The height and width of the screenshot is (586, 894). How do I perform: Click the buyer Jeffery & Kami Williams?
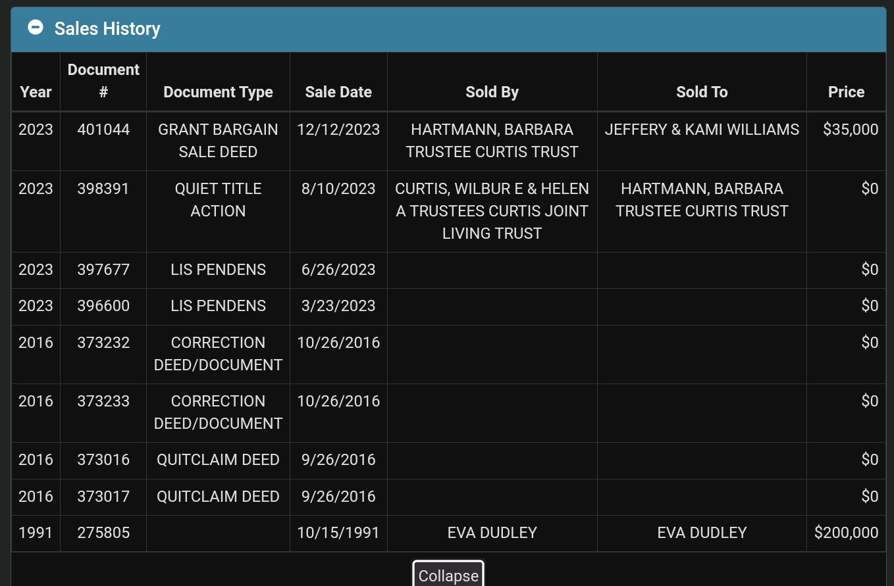tap(702, 130)
